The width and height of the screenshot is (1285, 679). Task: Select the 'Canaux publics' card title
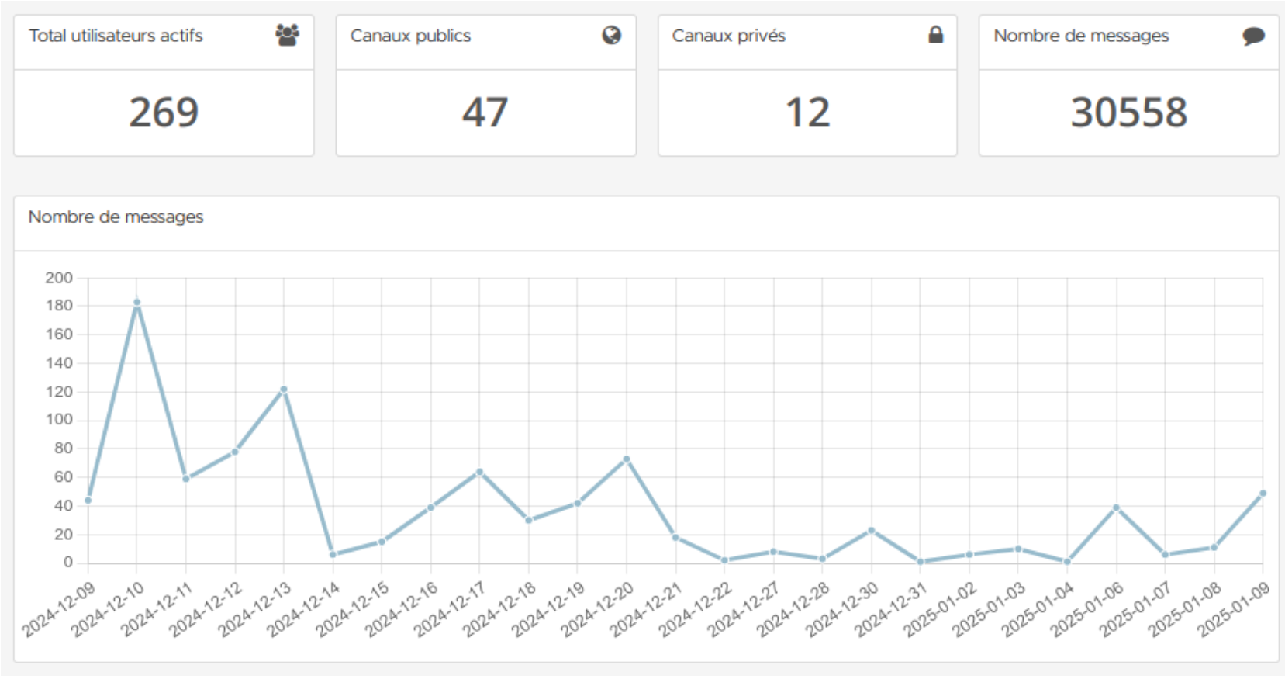(x=410, y=36)
